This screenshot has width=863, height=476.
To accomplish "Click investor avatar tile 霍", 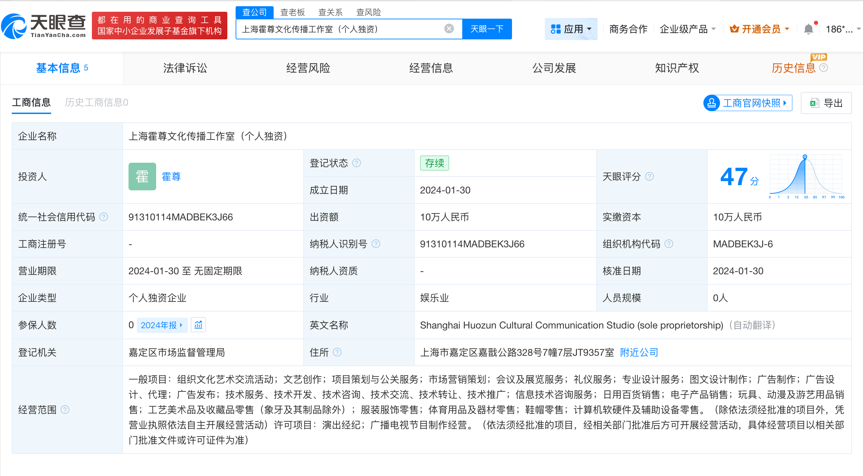I will click(142, 177).
